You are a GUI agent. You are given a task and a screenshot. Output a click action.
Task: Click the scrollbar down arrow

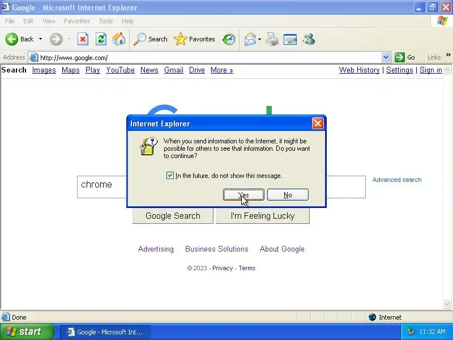(447, 304)
